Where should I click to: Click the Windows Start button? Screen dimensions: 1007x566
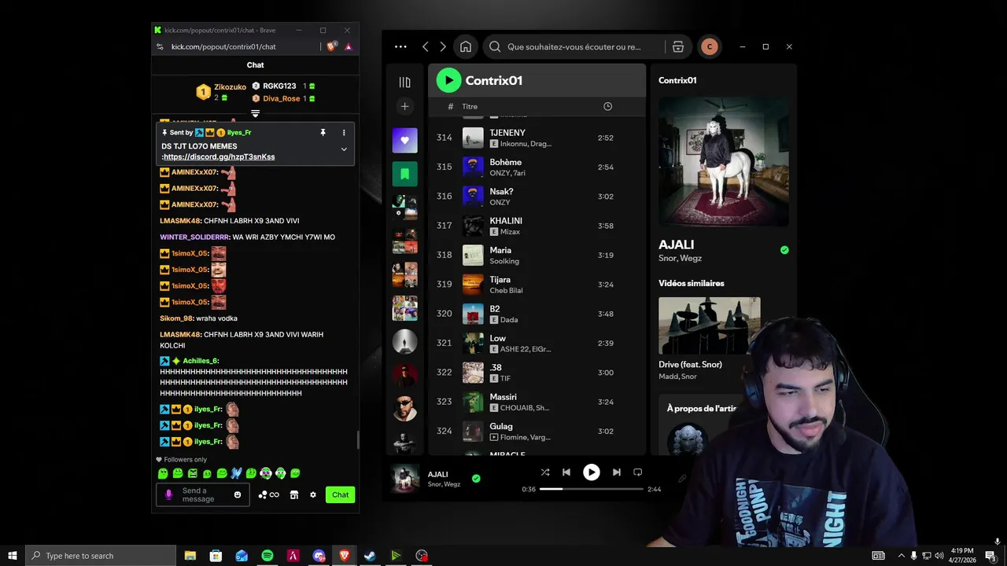pyautogui.click(x=13, y=556)
